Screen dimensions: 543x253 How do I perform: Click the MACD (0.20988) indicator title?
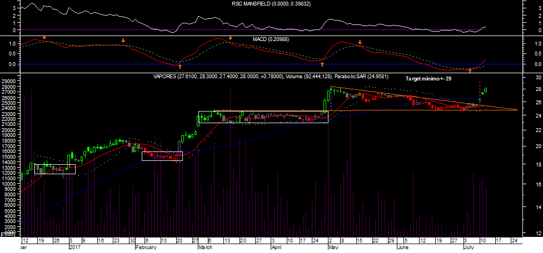click(271, 39)
